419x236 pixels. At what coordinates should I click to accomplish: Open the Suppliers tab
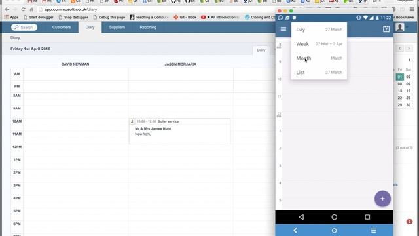point(117,27)
